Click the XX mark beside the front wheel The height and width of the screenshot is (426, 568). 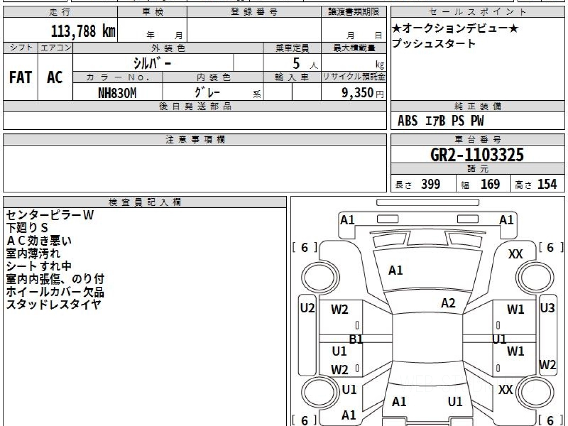click(x=515, y=255)
